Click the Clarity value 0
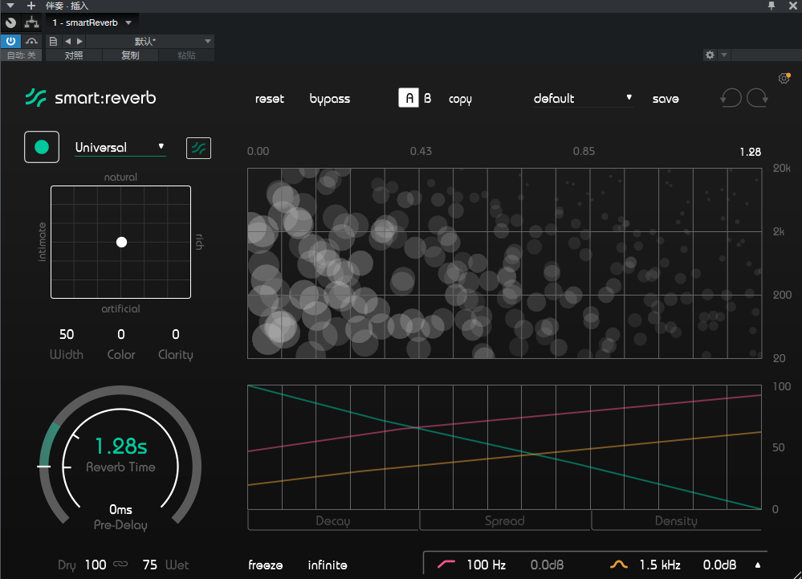The width and height of the screenshot is (802, 579). pos(176,335)
